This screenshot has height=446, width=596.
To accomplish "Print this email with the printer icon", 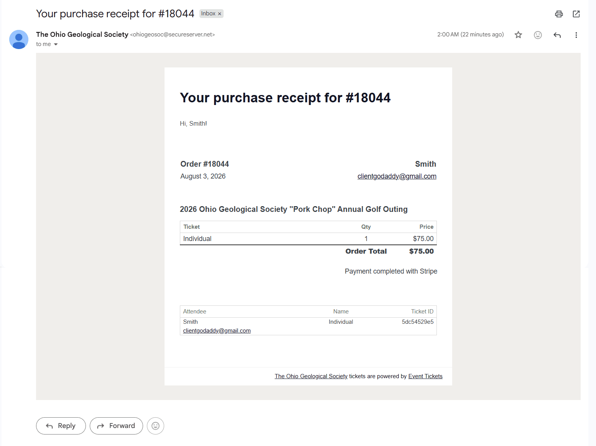I will [x=559, y=14].
